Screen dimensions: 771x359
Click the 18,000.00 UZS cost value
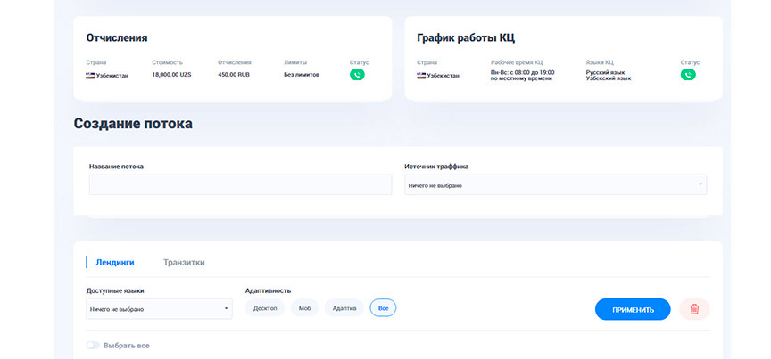click(x=171, y=75)
